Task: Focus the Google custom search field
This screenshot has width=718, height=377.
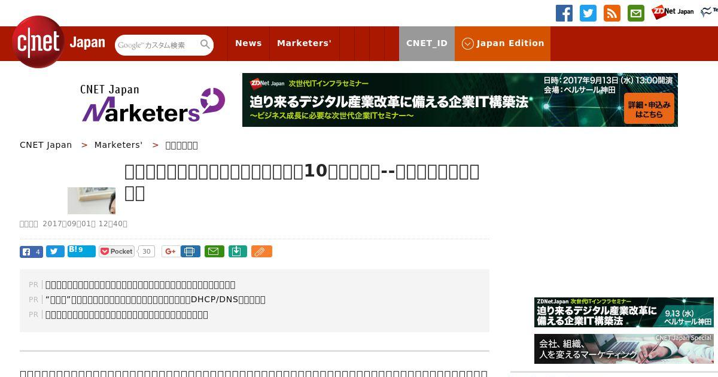Action: tap(157, 45)
